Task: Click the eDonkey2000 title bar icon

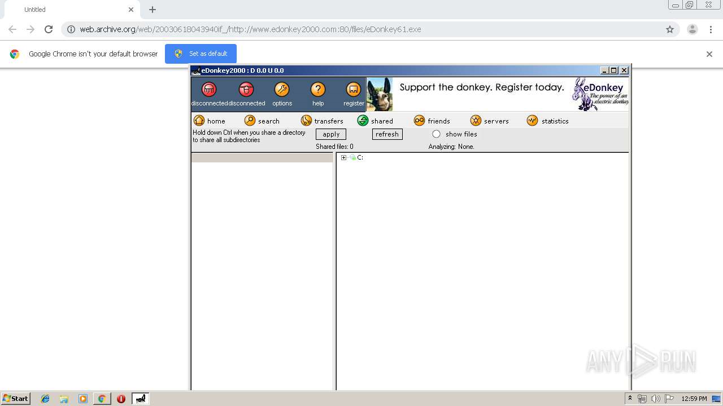Action: pos(196,70)
